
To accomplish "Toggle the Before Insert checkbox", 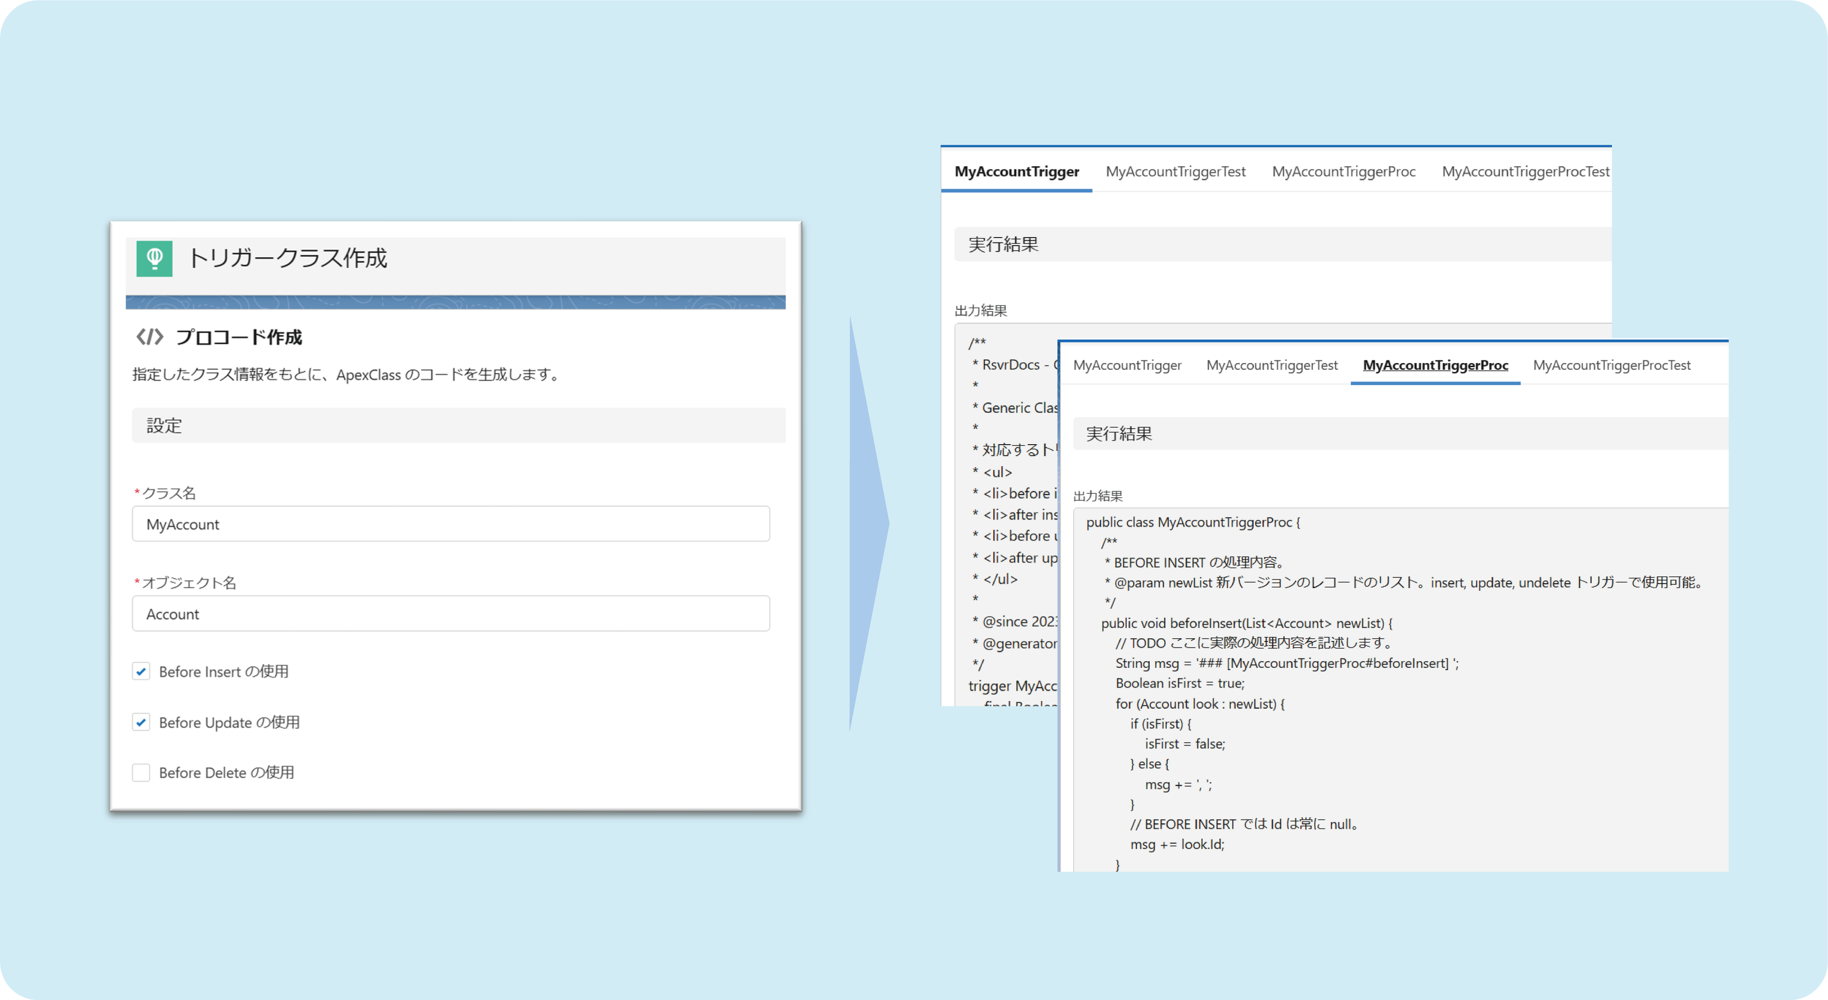I will pyautogui.click(x=141, y=671).
